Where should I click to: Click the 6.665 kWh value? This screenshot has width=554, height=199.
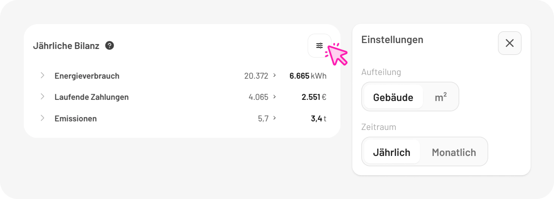308,76
